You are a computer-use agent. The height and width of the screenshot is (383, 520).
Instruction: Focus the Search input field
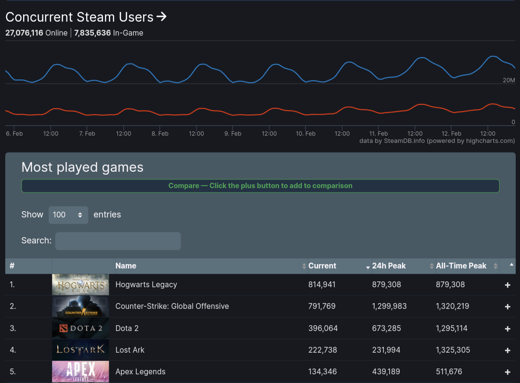118,241
